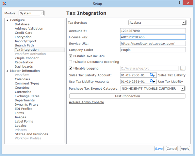
Task: Select Currencies in the tree
Action: pyautogui.click(x=23, y=92)
